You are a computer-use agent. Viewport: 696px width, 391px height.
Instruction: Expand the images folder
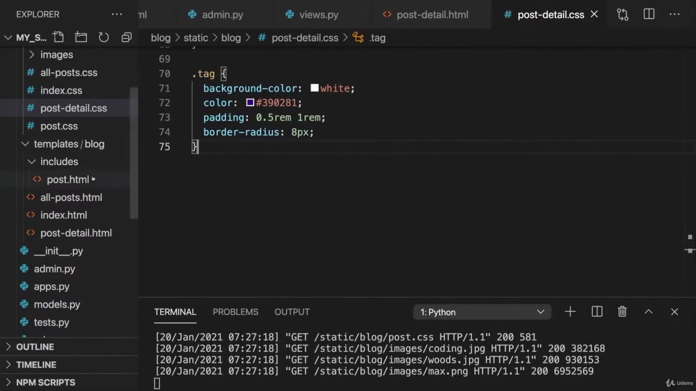click(56, 55)
